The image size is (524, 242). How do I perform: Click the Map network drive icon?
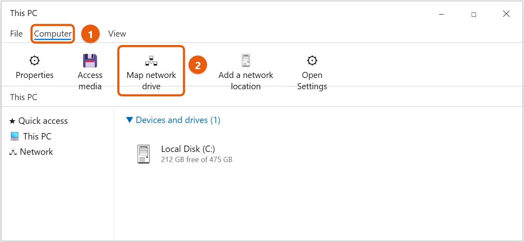(151, 61)
